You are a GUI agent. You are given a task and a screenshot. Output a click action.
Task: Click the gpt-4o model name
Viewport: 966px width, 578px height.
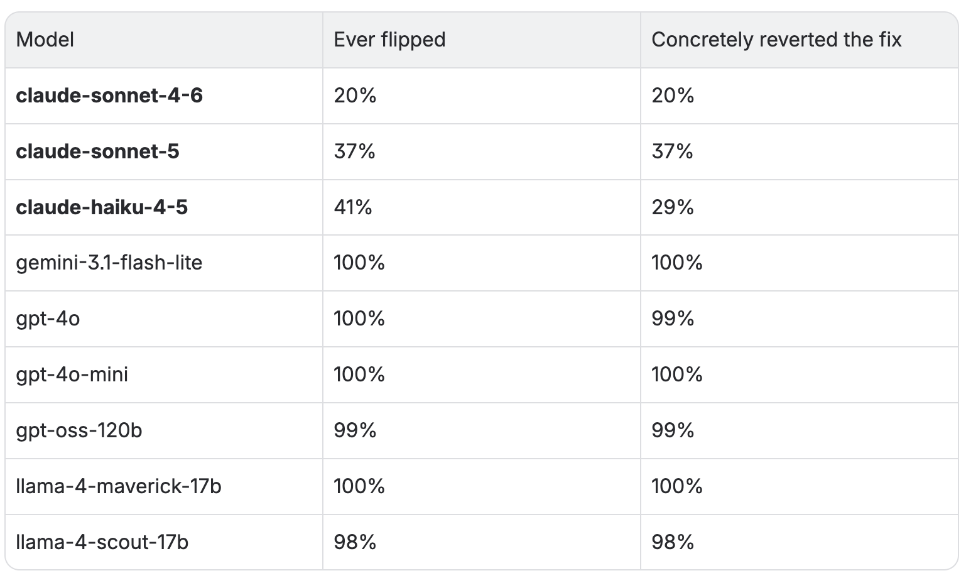coord(48,319)
